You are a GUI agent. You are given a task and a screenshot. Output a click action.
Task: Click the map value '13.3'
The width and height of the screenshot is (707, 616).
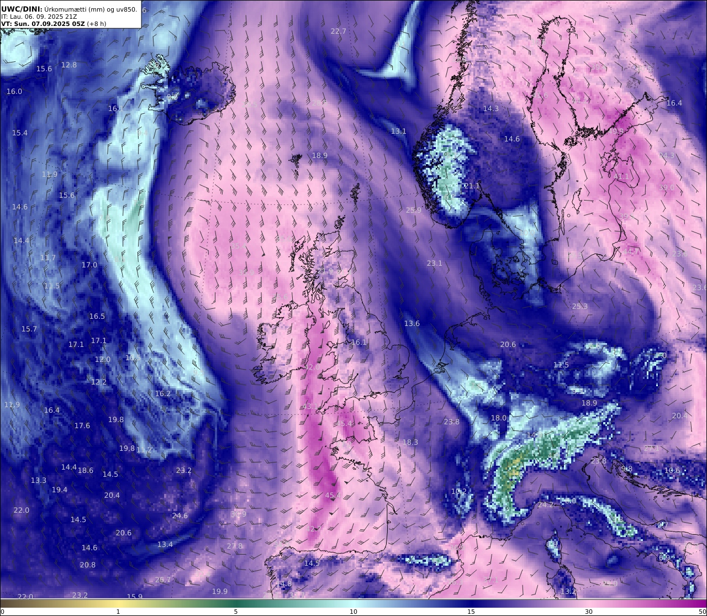[39, 481]
